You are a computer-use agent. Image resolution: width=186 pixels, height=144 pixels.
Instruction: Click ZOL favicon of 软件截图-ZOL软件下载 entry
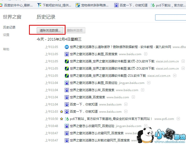[67, 76]
